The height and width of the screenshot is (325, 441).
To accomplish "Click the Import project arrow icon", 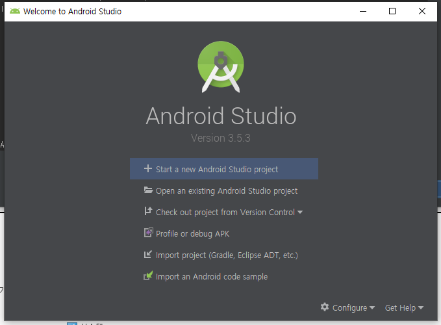I will 148,254.
